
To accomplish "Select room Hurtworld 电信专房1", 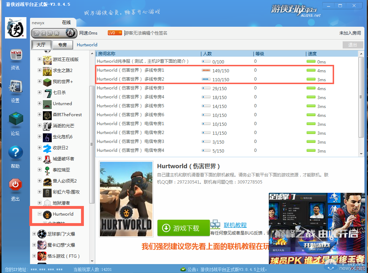I will pyautogui.click(x=227, y=124).
